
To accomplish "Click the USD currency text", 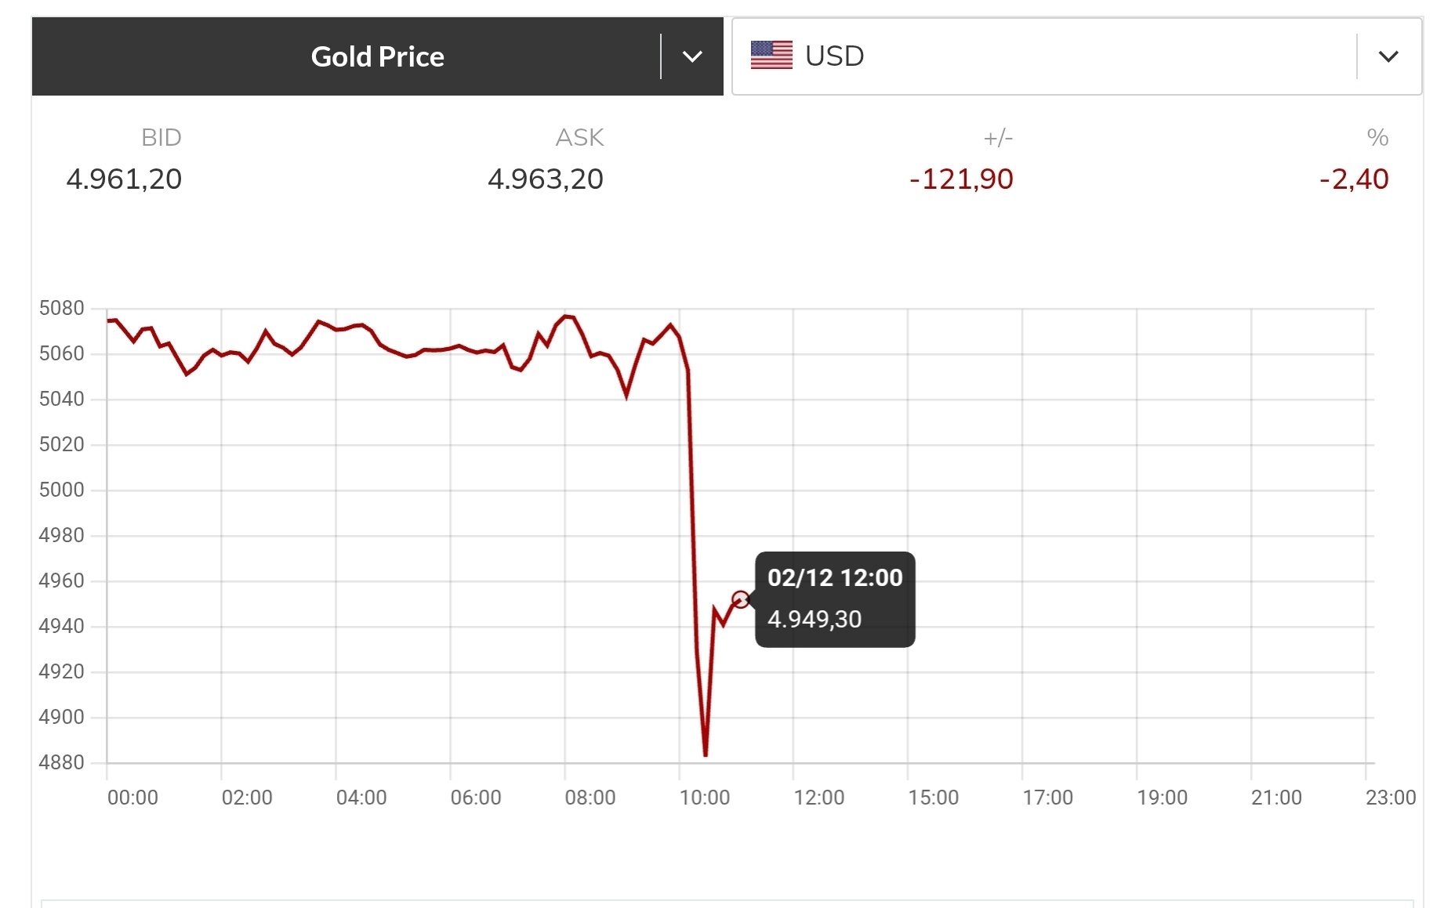I will point(834,56).
